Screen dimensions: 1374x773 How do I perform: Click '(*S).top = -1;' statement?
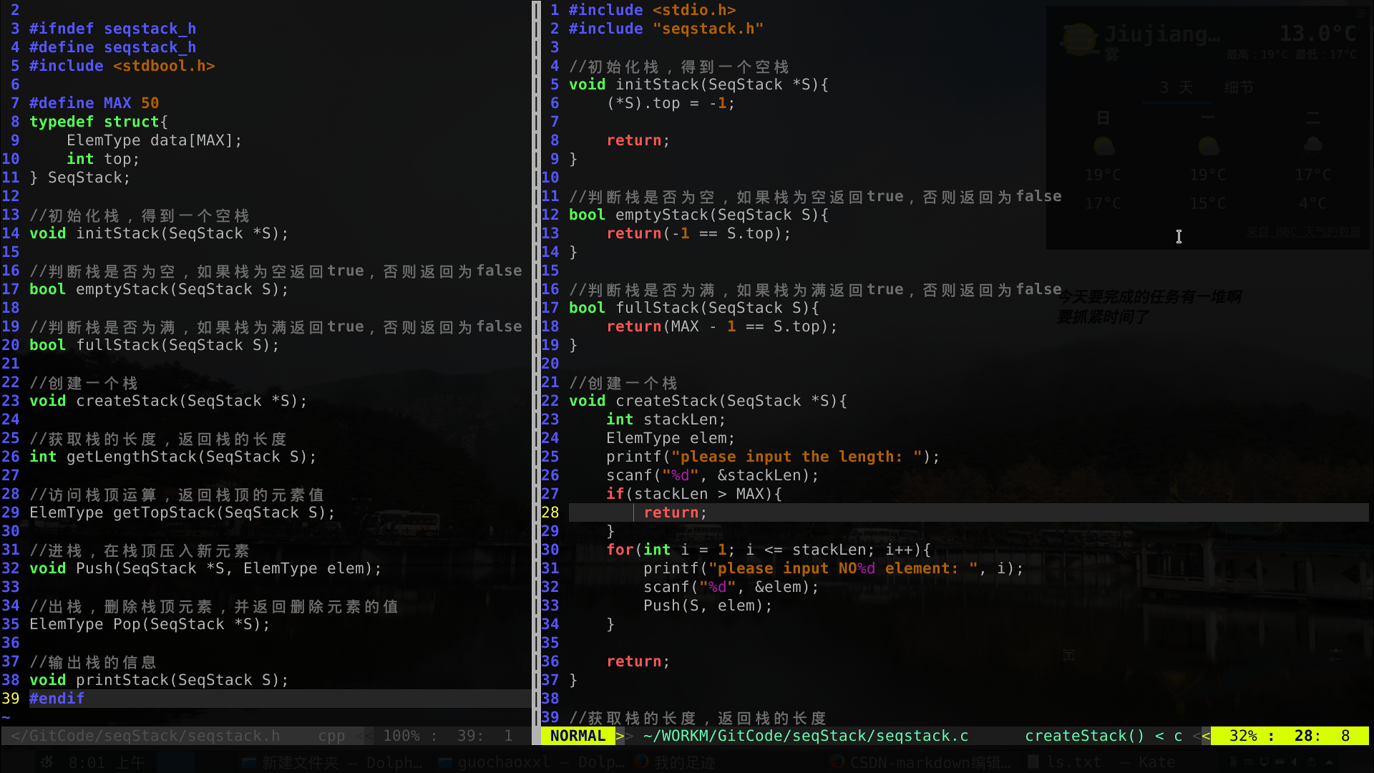pyautogui.click(x=671, y=103)
